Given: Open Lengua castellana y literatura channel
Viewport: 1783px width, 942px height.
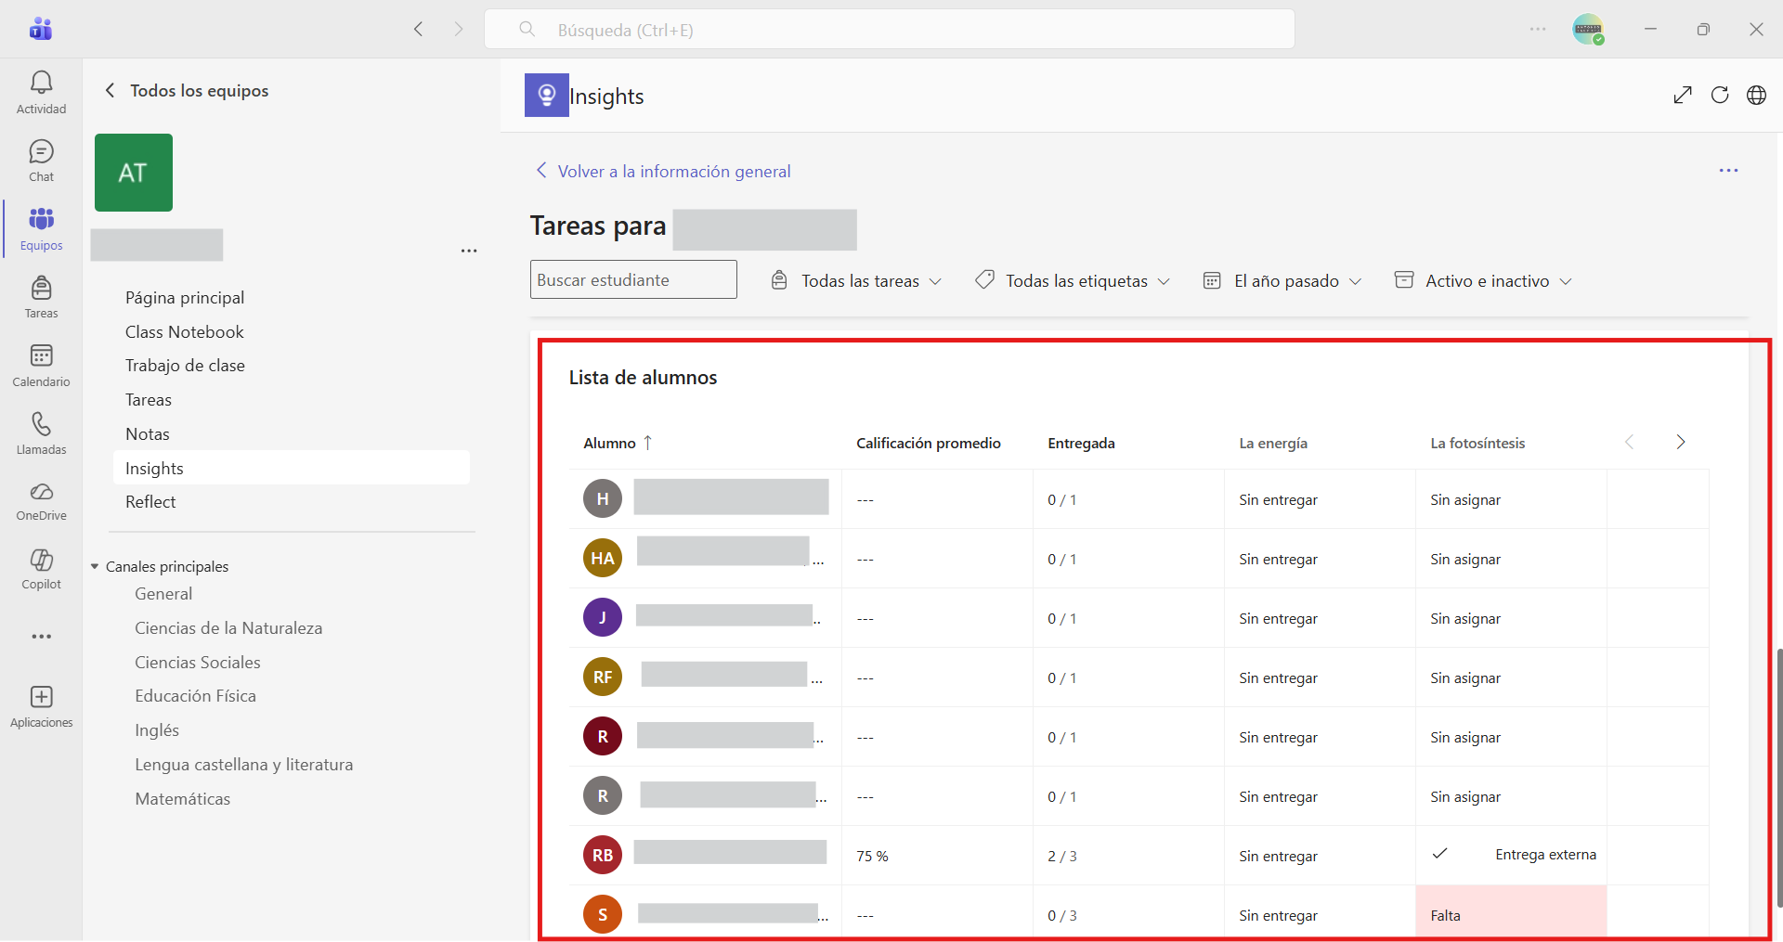Looking at the screenshot, I should [x=244, y=765].
